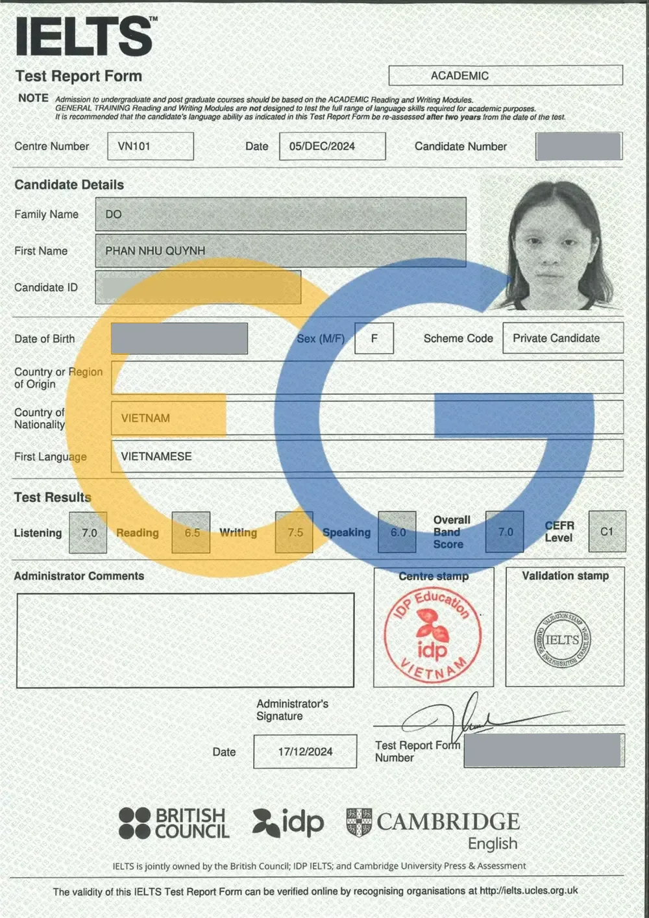
Task: Click the Administrator Comments box
Action: point(186,640)
